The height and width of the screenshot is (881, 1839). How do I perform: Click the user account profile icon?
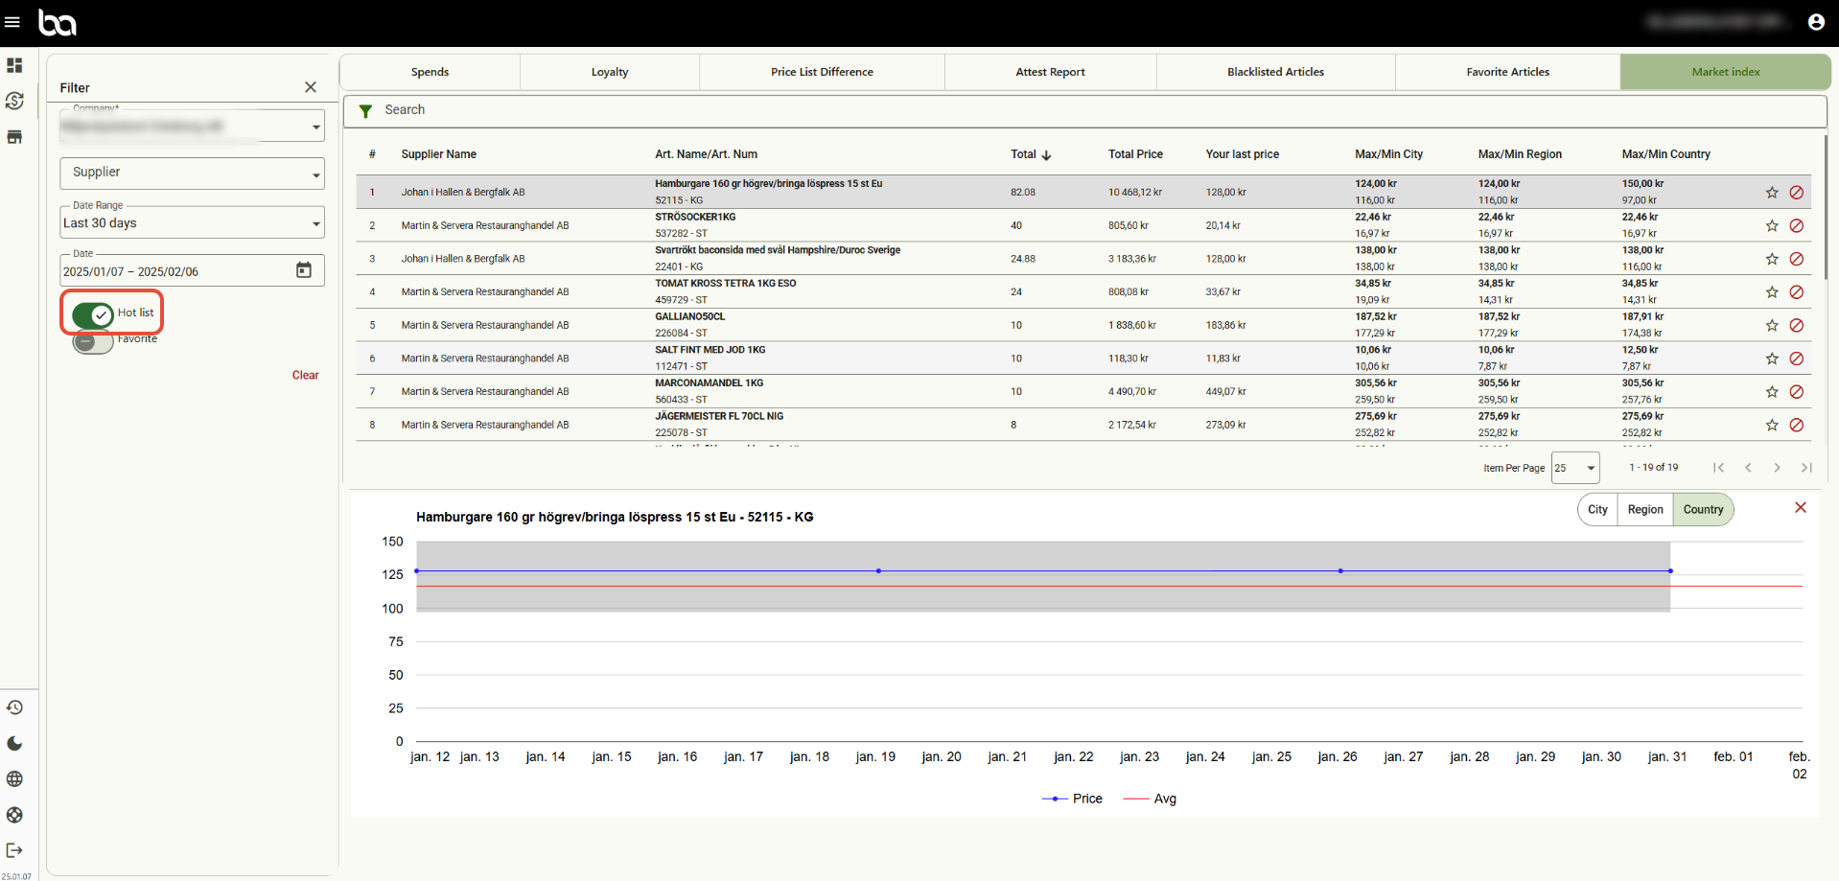[x=1815, y=22]
